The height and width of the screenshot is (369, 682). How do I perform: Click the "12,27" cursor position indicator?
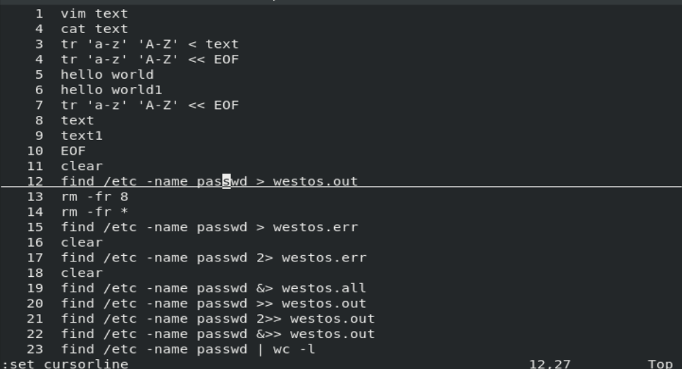coord(550,363)
